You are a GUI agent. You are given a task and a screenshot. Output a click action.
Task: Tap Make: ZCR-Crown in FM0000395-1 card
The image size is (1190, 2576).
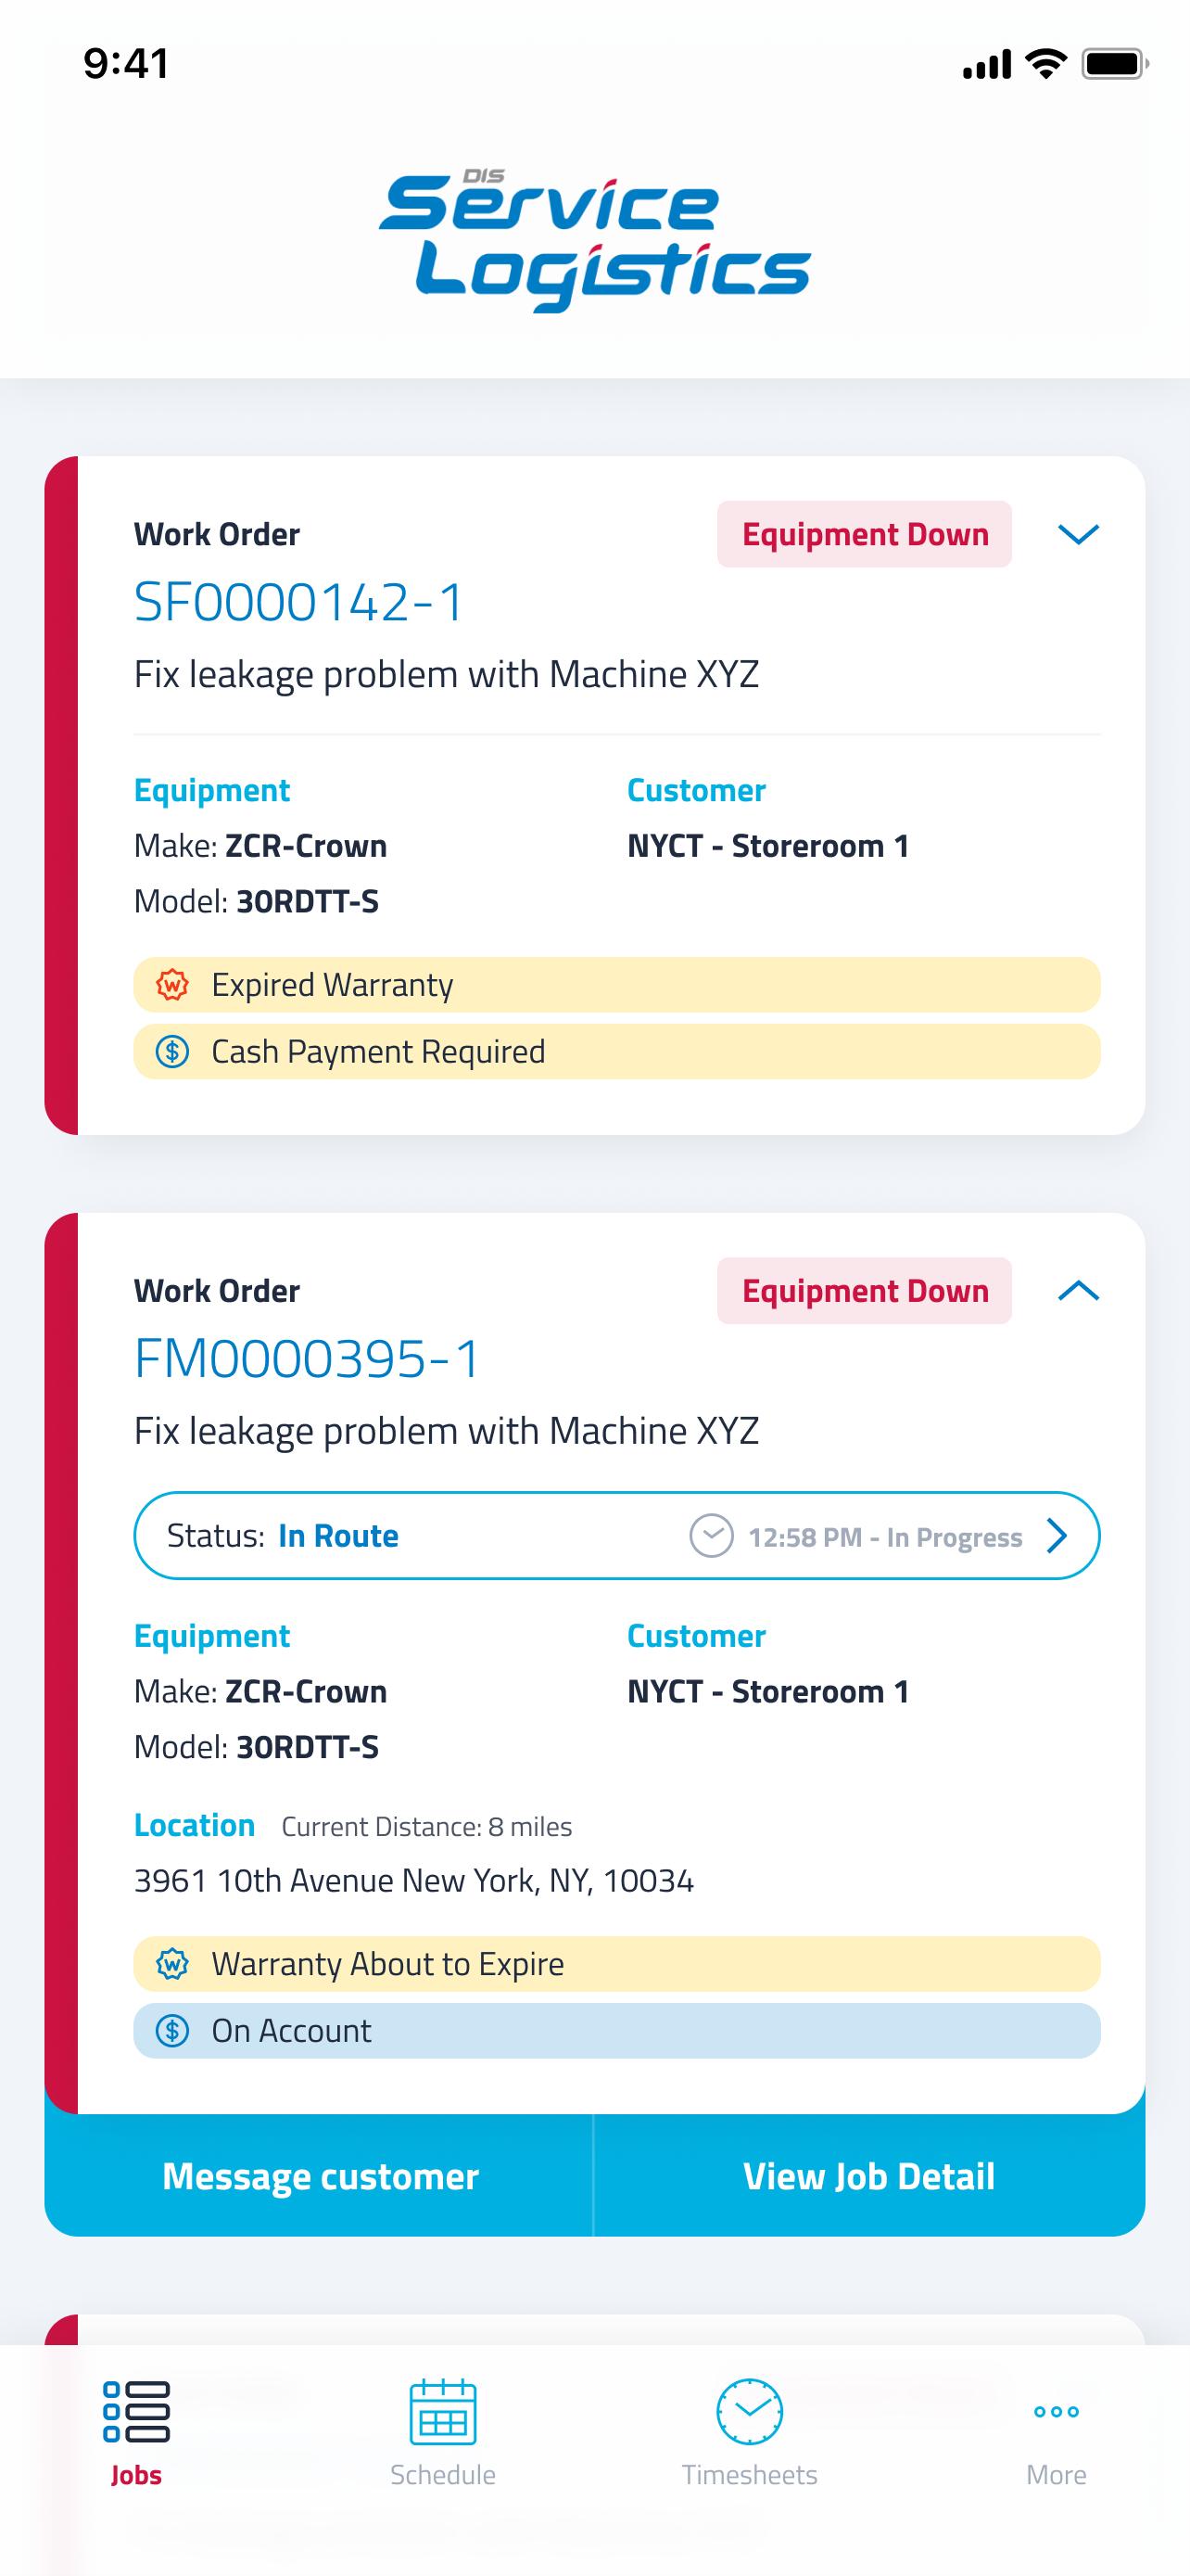[x=260, y=1691]
